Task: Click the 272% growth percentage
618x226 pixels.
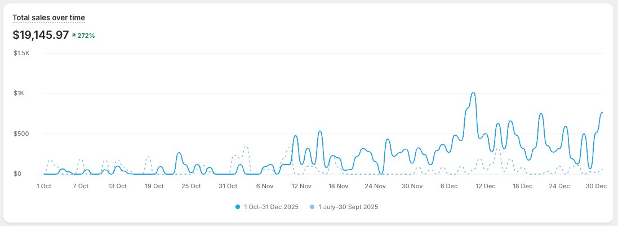Action: point(86,36)
